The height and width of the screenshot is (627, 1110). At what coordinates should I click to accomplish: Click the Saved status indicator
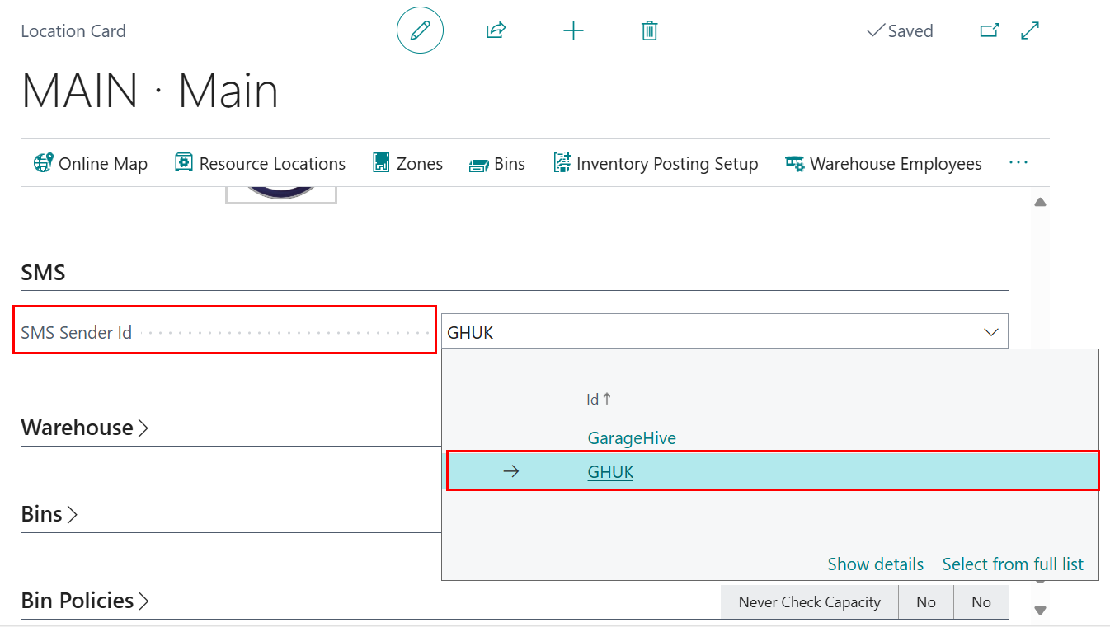click(x=900, y=31)
